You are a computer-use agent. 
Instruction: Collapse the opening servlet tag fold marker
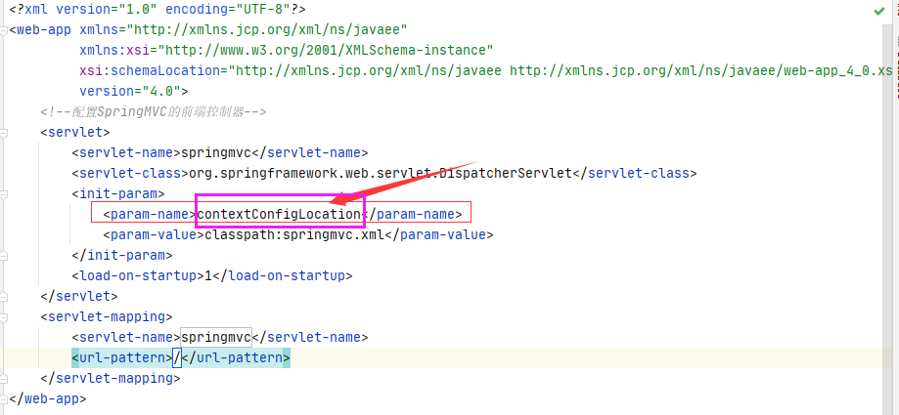(x=4, y=133)
